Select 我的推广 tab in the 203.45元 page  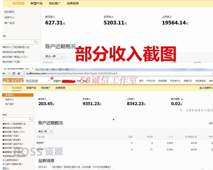click(46, 88)
